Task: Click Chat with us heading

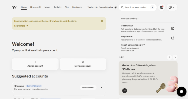Action: tap(127, 26)
